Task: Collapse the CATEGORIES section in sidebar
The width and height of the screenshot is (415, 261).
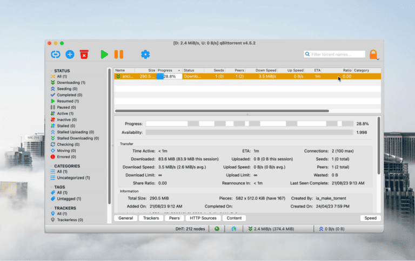Action: pos(52,166)
